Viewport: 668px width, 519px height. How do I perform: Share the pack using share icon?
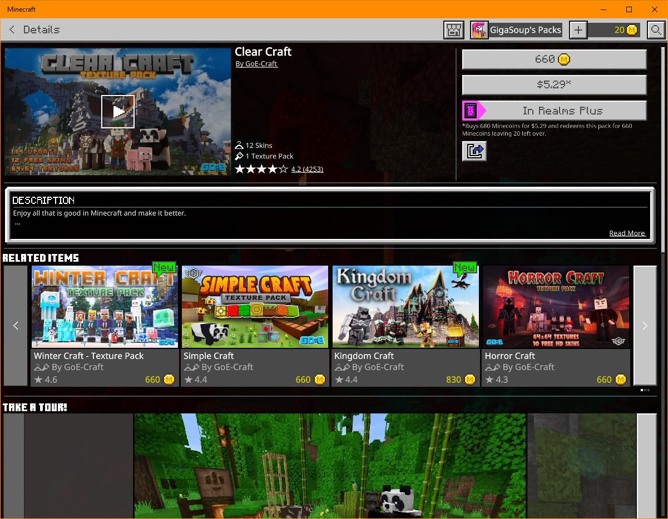pyautogui.click(x=474, y=151)
